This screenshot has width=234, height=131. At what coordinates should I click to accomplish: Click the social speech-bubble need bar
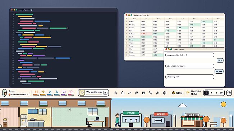coord(71,94)
